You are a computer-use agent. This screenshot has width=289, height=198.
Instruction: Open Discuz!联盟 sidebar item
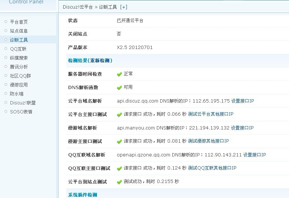(x=23, y=103)
